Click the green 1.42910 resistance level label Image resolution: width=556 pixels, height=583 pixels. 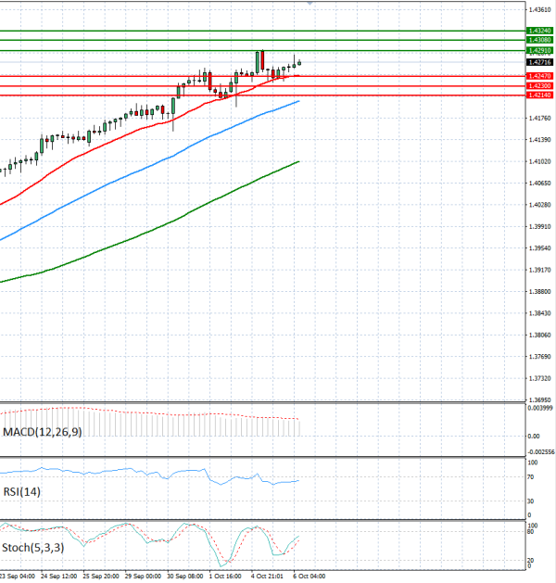coord(539,50)
